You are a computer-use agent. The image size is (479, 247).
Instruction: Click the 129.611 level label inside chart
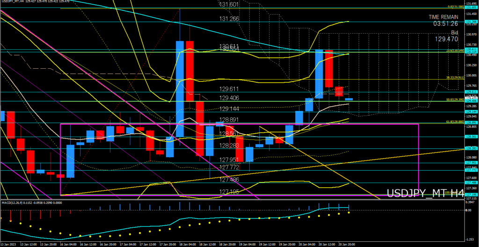pos(229,89)
